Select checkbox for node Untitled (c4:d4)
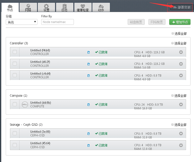The image size is (194, 162). click(x=15, y=75)
